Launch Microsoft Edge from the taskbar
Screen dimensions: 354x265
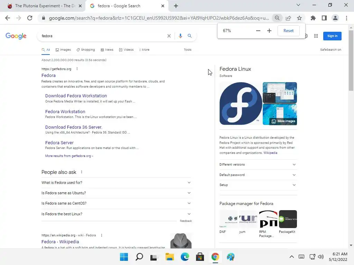coord(185,257)
